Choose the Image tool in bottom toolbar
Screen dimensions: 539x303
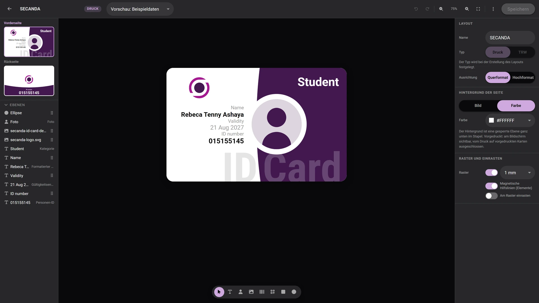[251, 292]
